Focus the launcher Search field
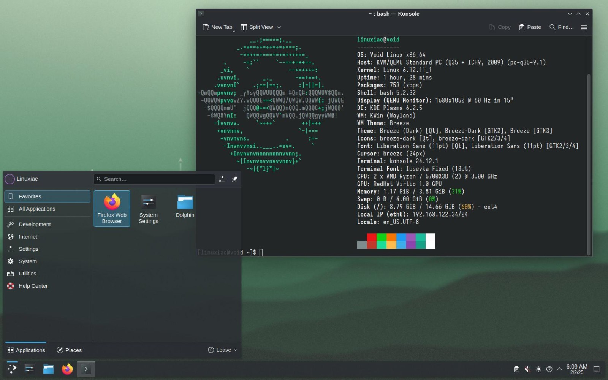The width and height of the screenshot is (608, 380). 154,179
